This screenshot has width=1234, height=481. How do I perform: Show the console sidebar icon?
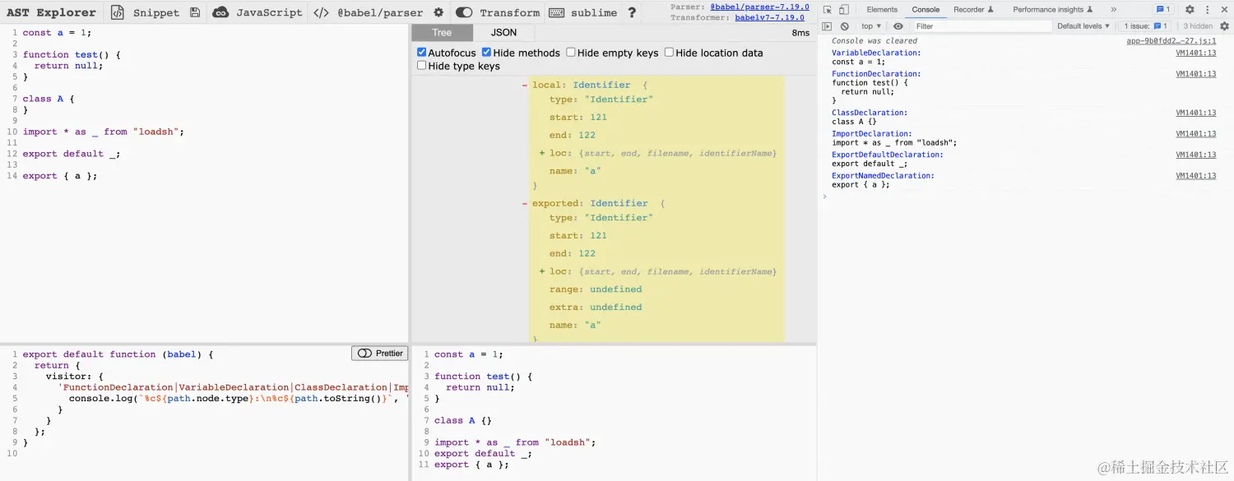828,26
